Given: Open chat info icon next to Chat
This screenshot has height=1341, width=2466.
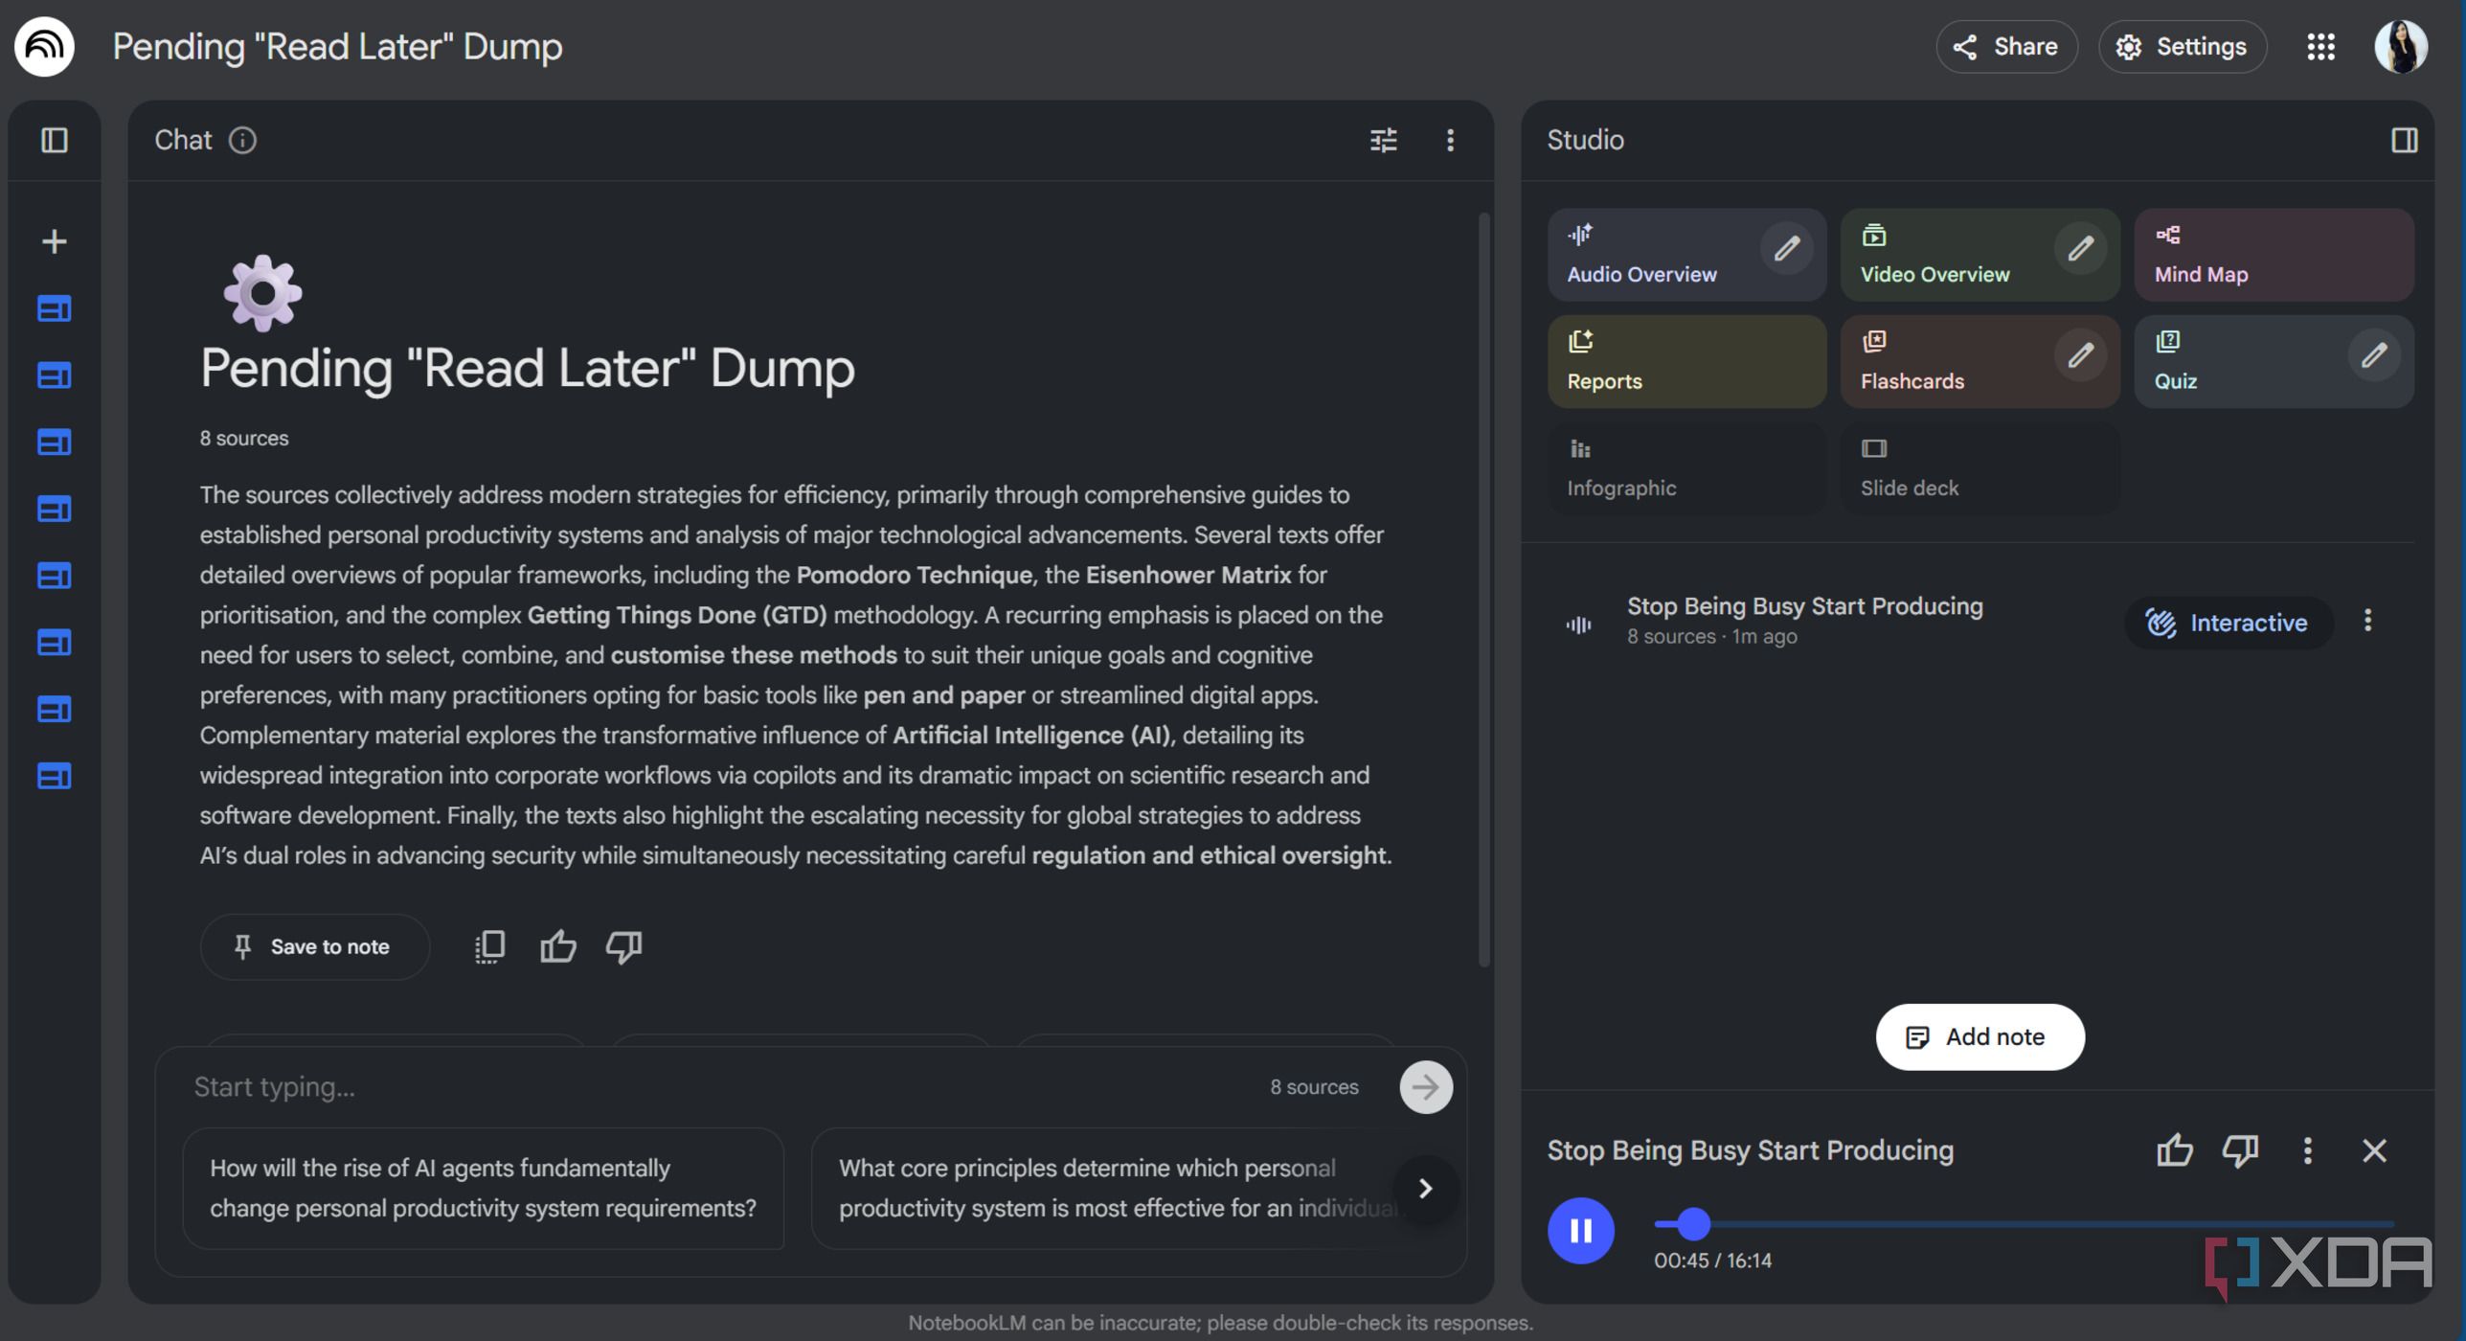Looking at the screenshot, I should click(242, 141).
